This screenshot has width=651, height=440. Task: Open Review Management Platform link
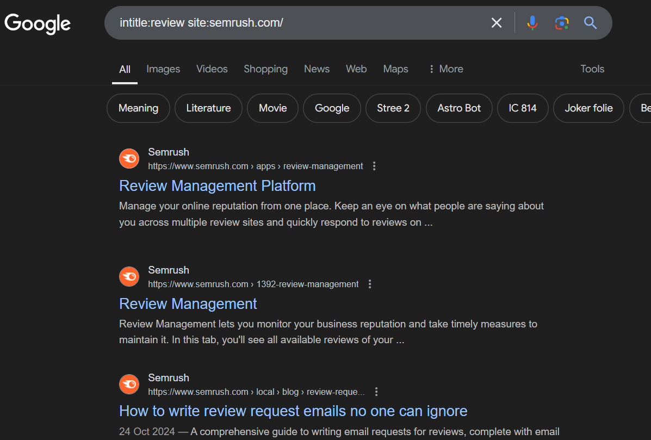coord(217,186)
